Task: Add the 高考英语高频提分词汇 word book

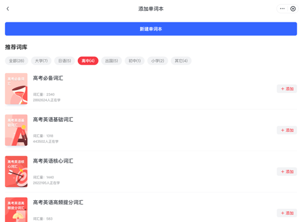Action: point(287,213)
